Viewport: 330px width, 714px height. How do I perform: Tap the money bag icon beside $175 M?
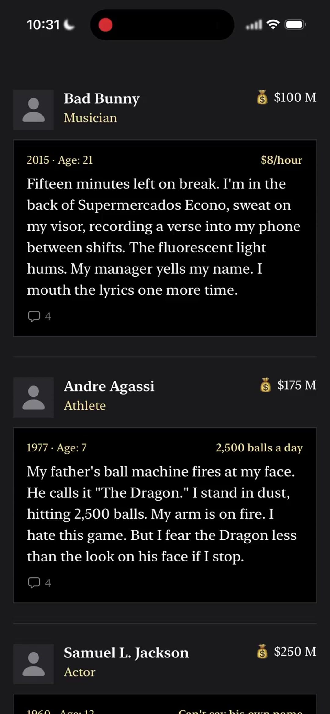(x=266, y=385)
